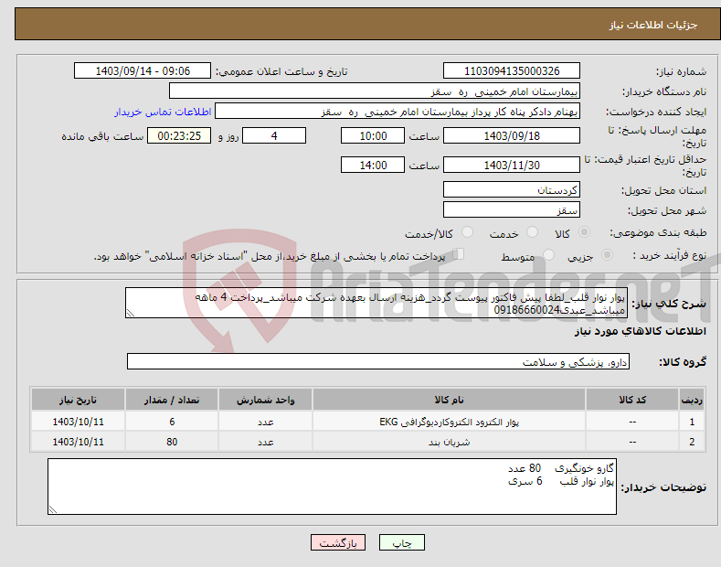Click the resize handle of the buyer notes box

53,509
